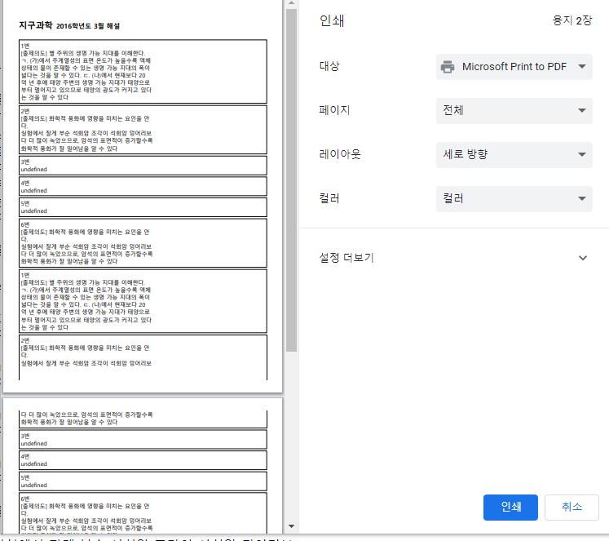Click the 컬러 label on the left

point(329,198)
